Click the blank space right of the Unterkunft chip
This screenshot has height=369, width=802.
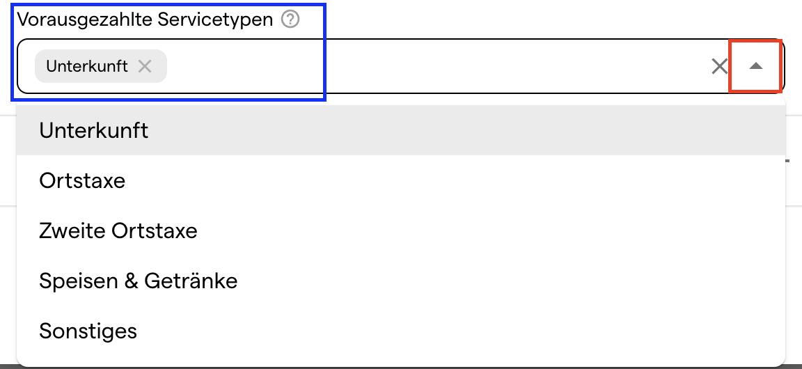(x=437, y=66)
